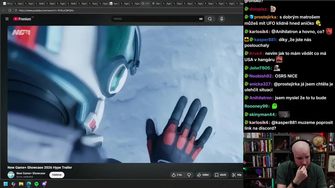The image size is (335, 188).
Task: Click the video player frame to pause
Action: click(125, 94)
